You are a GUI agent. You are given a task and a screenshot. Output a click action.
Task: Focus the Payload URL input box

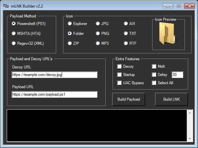(54, 94)
